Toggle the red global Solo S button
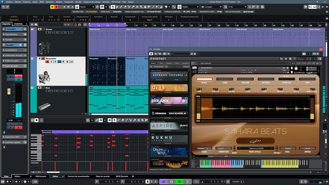Image resolution: width=329 pixels, height=185 pixels. point(56,7)
